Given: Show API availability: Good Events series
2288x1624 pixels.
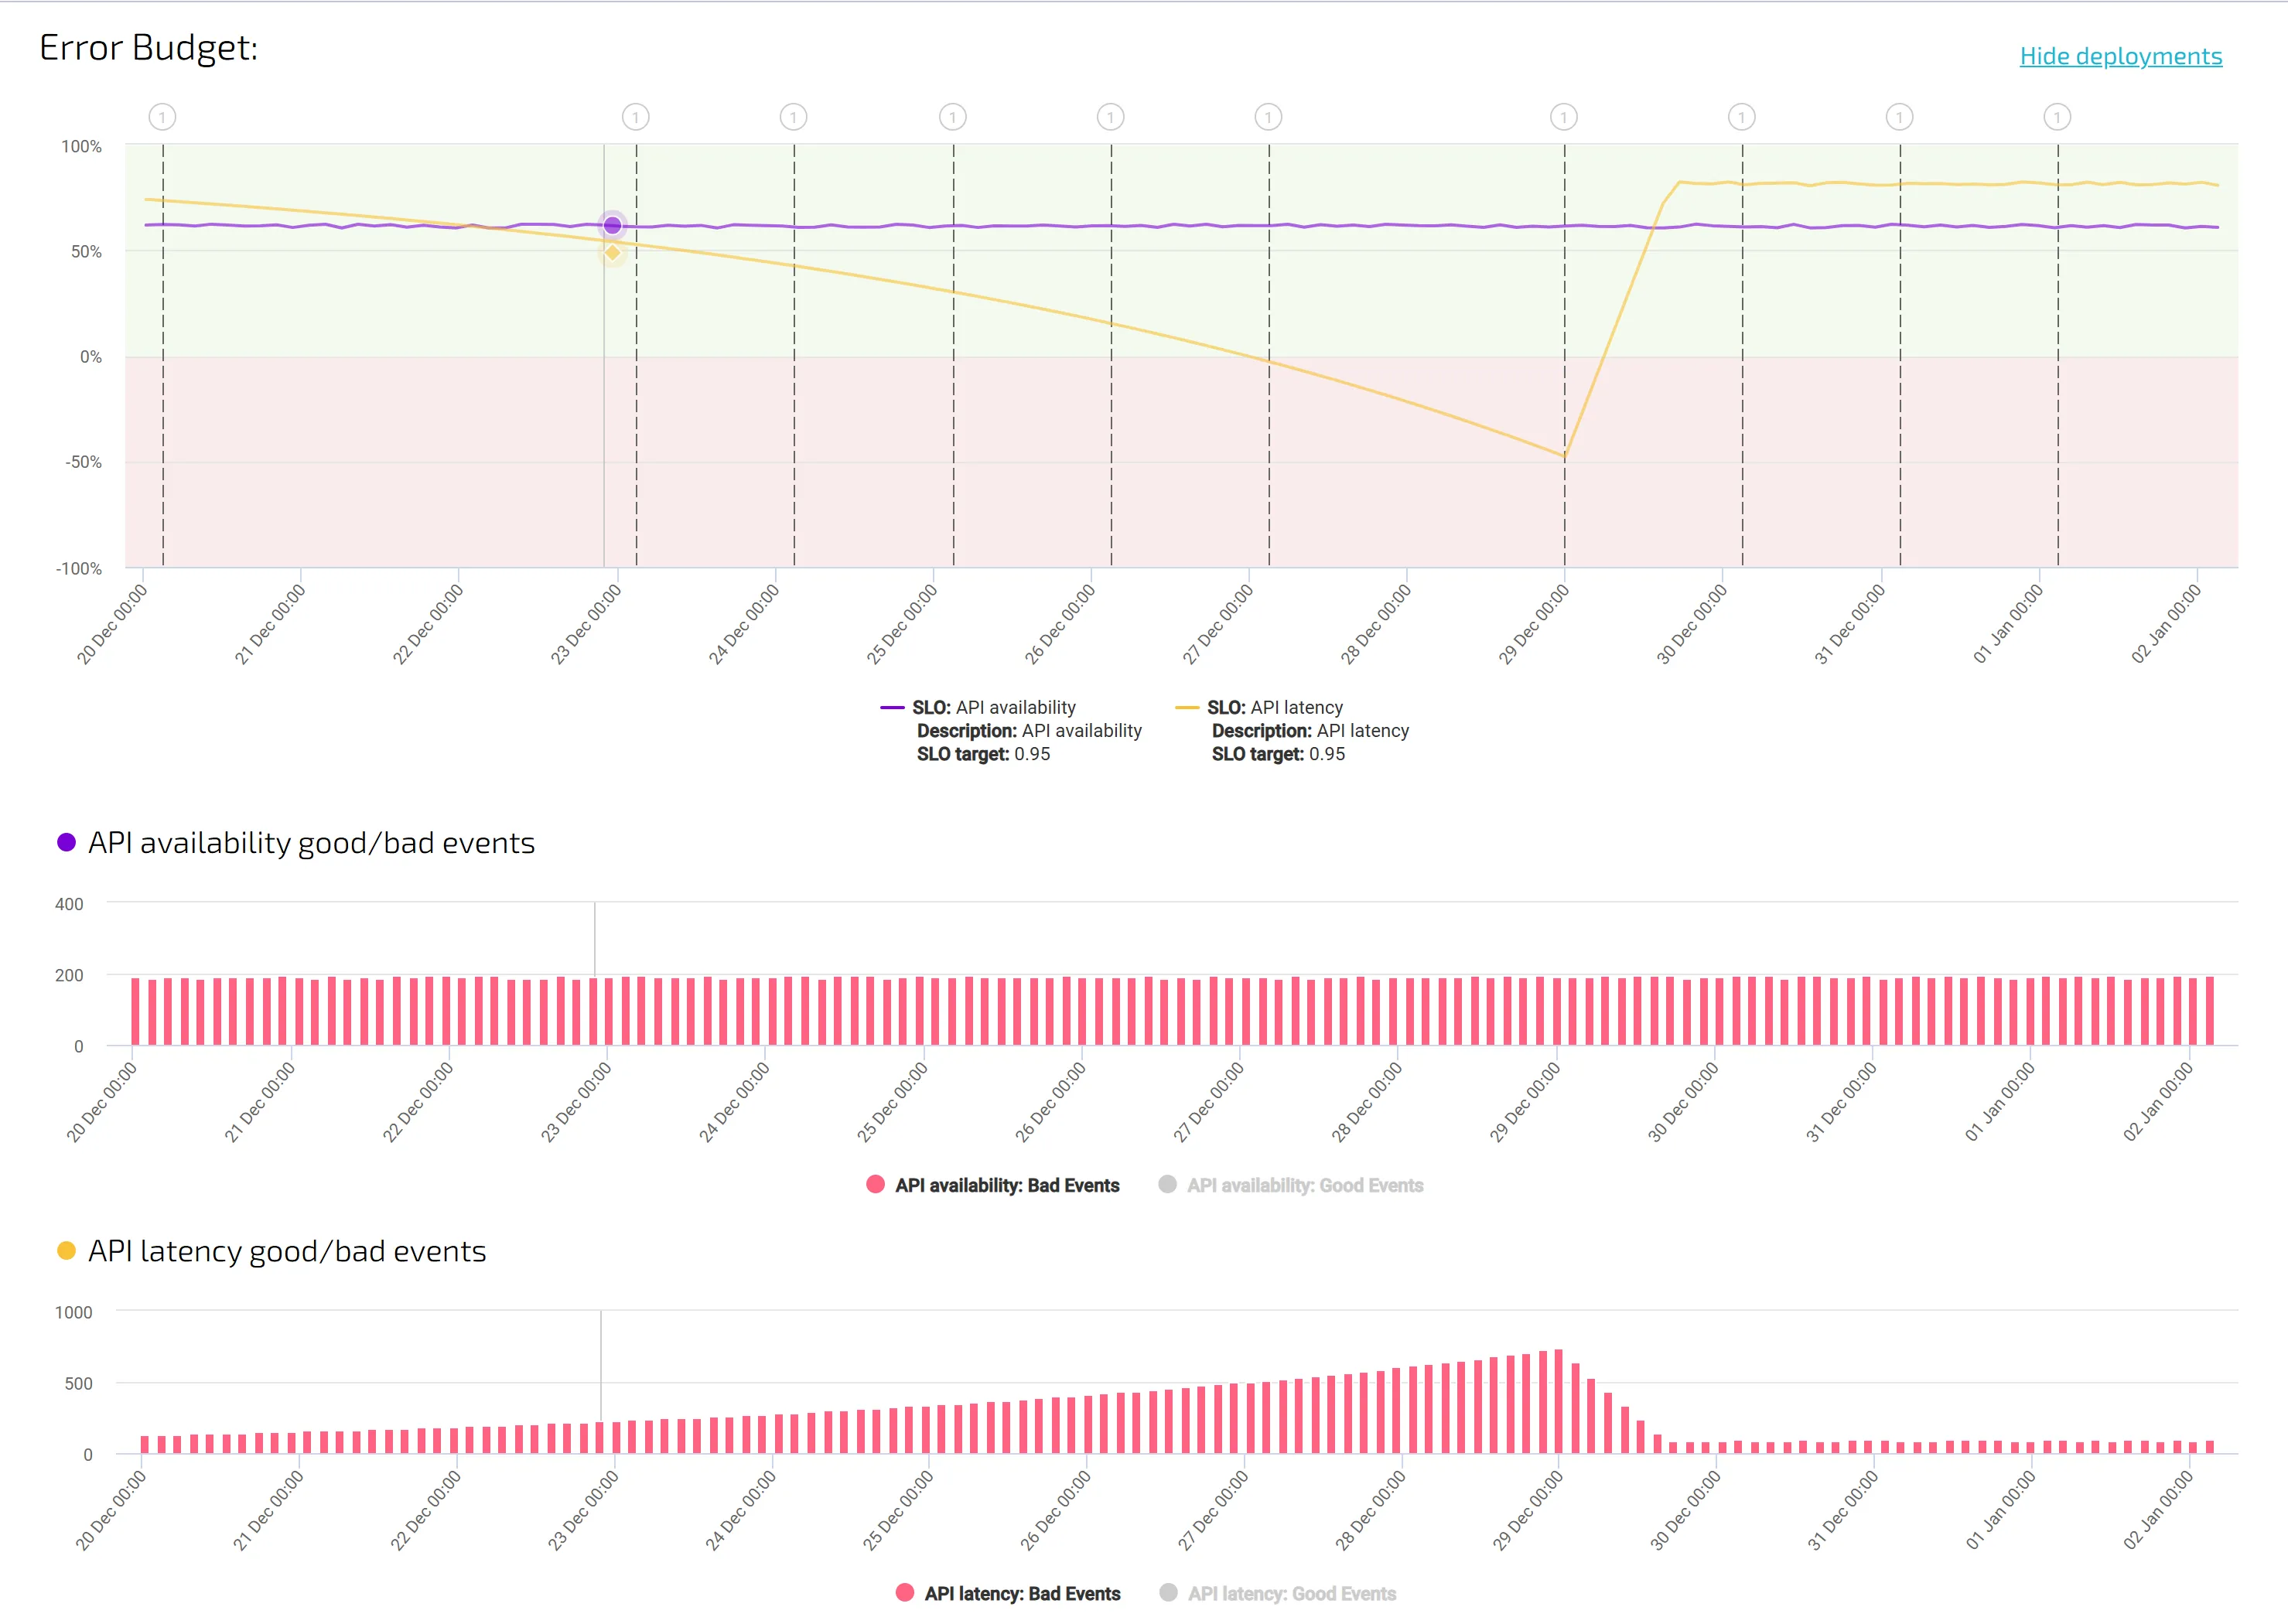Looking at the screenshot, I should [1291, 1185].
